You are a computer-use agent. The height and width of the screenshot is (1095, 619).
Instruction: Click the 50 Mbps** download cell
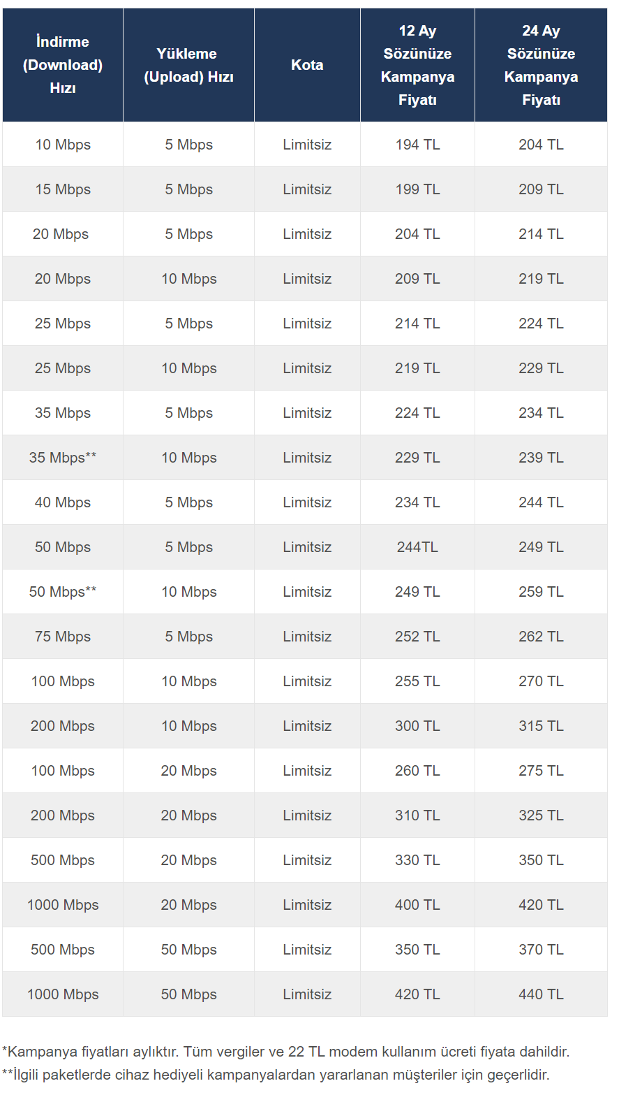click(x=63, y=592)
